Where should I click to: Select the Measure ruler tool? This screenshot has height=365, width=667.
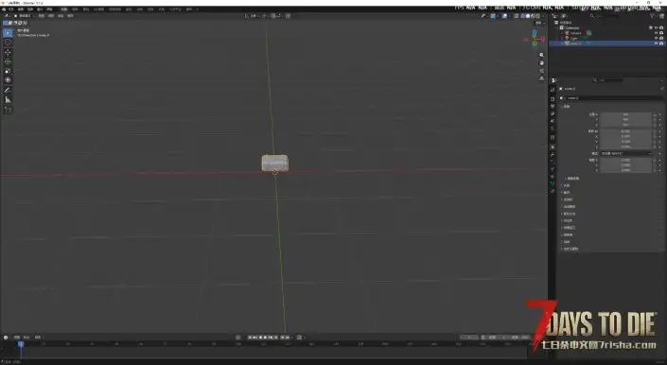pyautogui.click(x=8, y=99)
